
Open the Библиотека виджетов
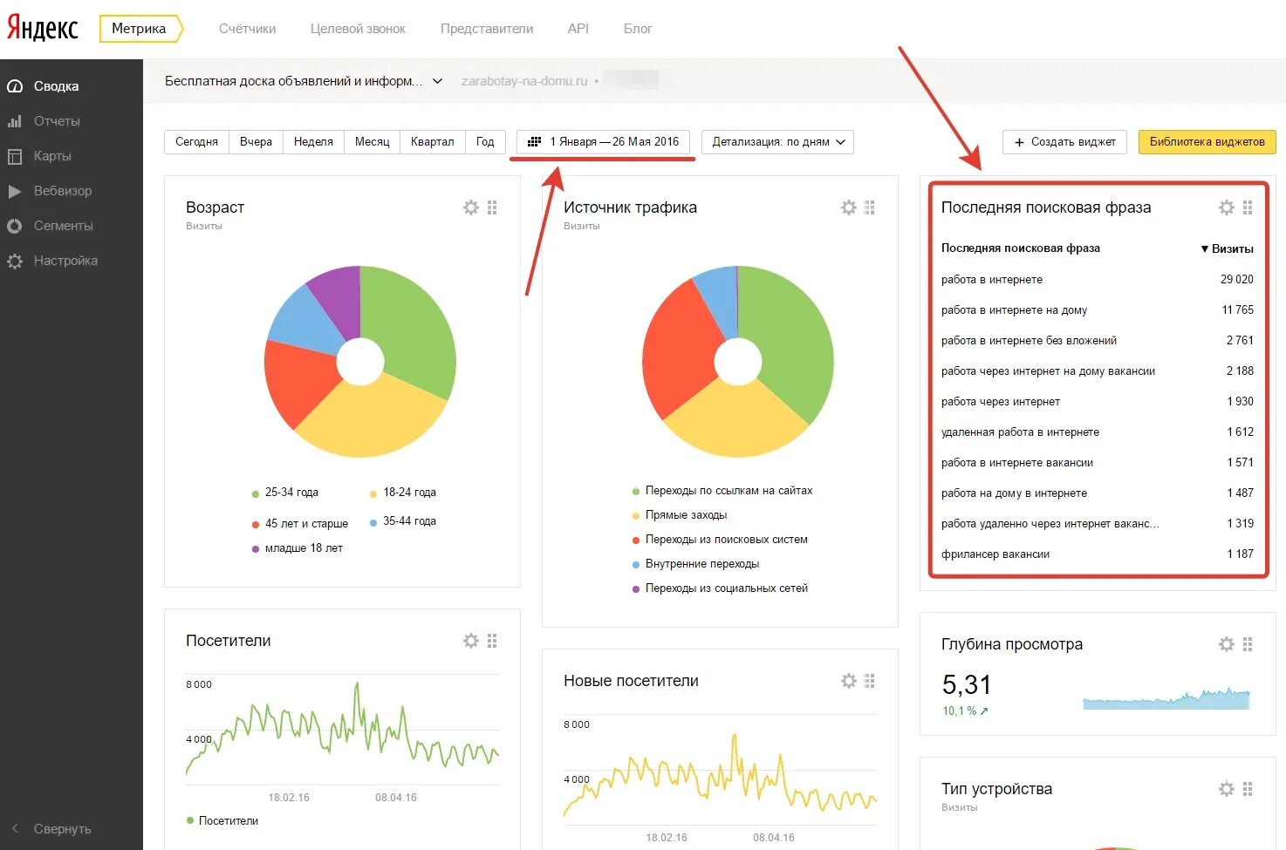click(x=1207, y=141)
